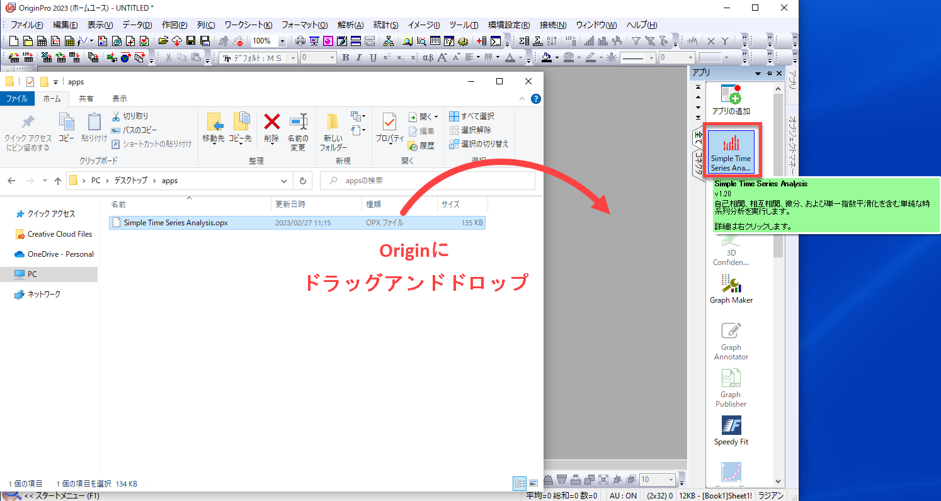Select Simple Time Series Analysis.opx file

297,222
